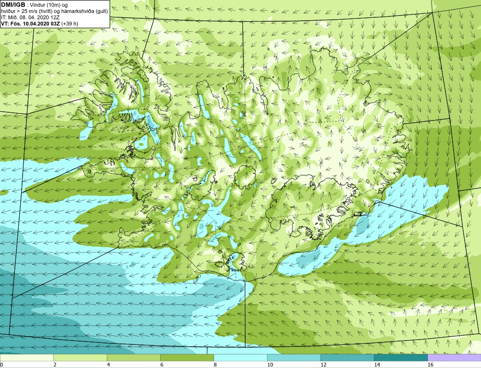
Task: Click the legend scale label '10'
Action: pos(270,365)
